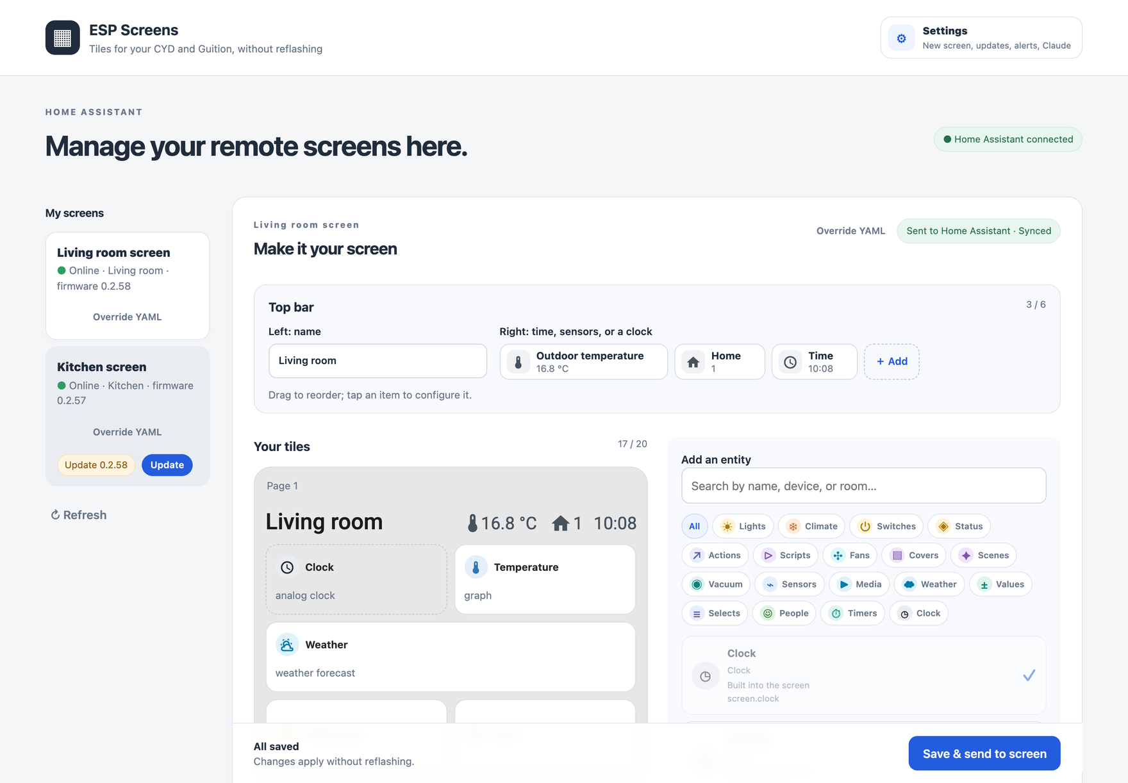The width and height of the screenshot is (1128, 783).
Task: Open Override YAML for Living room screen card
Action: pyautogui.click(x=128, y=317)
